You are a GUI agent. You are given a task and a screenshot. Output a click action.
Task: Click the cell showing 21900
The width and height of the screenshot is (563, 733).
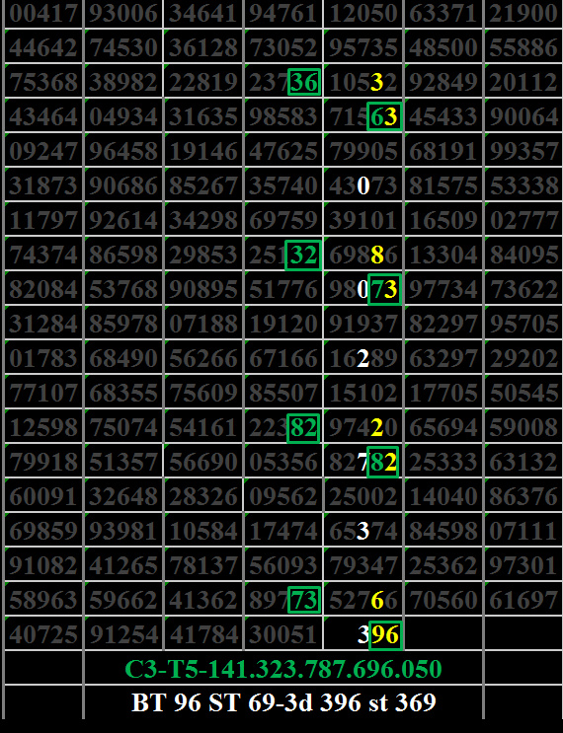[x=523, y=13]
